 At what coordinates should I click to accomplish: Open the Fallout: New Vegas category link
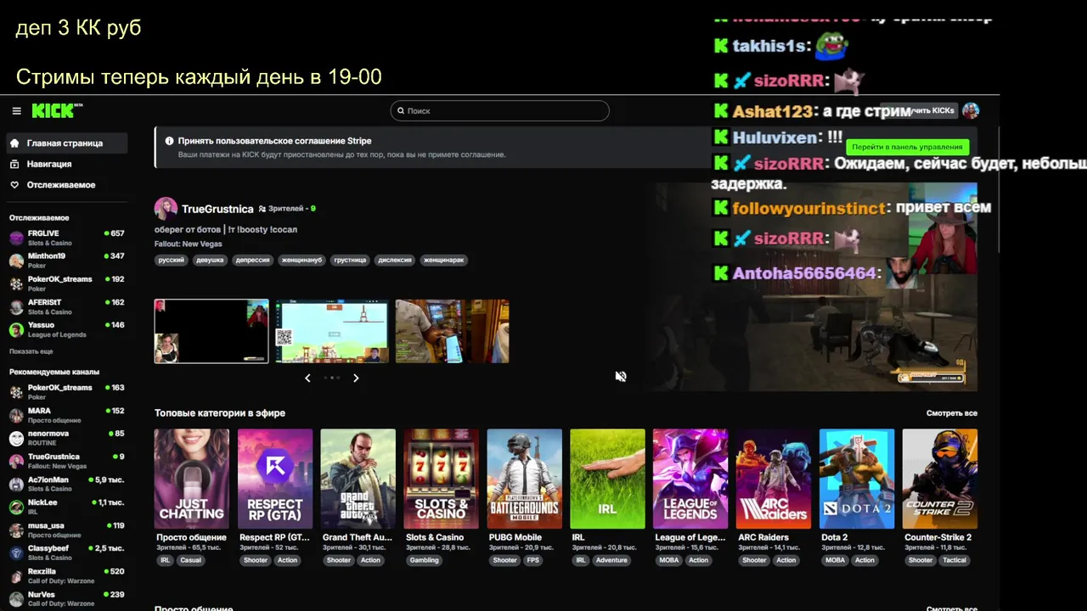pyautogui.click(x=188, y=244)
